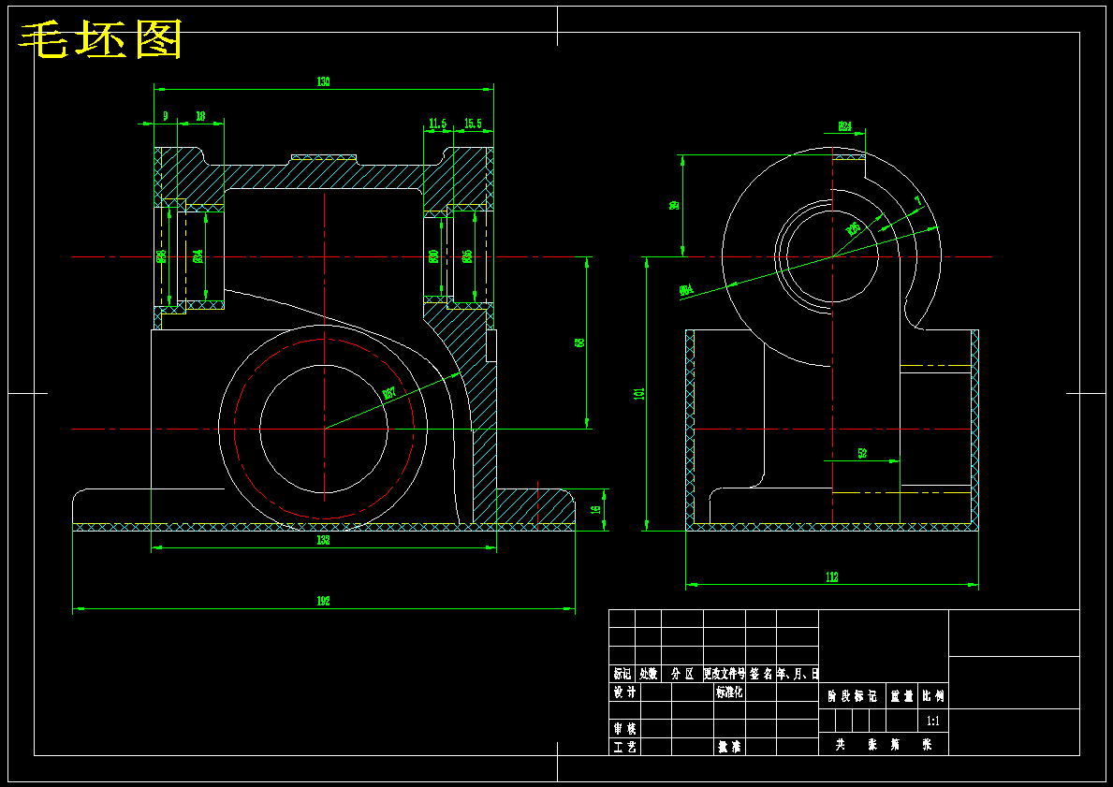Screen dimensions: 1113x787
Task: Click the title block cell 标准化
Action: point(729,692)
